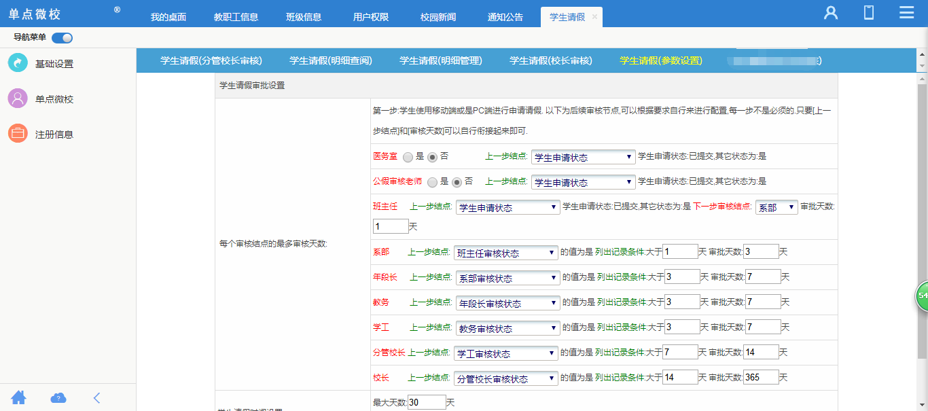Viewport: 928px width, 411px height.
Task: Open the cloud help icon
Action: point(58,398)
